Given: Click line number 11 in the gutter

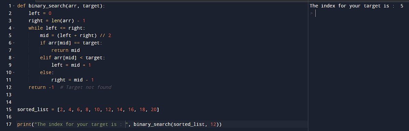Looking at the screenshot, I should (x=9, y=80).
